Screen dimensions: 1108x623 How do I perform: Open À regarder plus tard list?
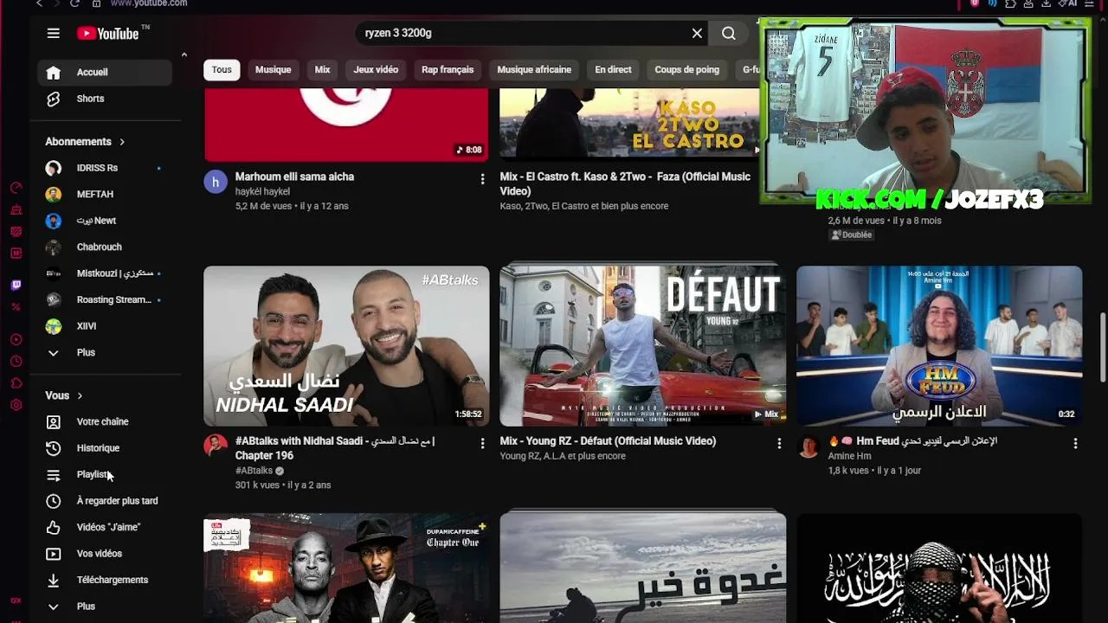tap(105, 501)
